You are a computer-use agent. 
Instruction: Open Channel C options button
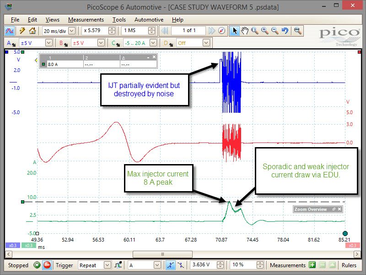coord(116,43)
